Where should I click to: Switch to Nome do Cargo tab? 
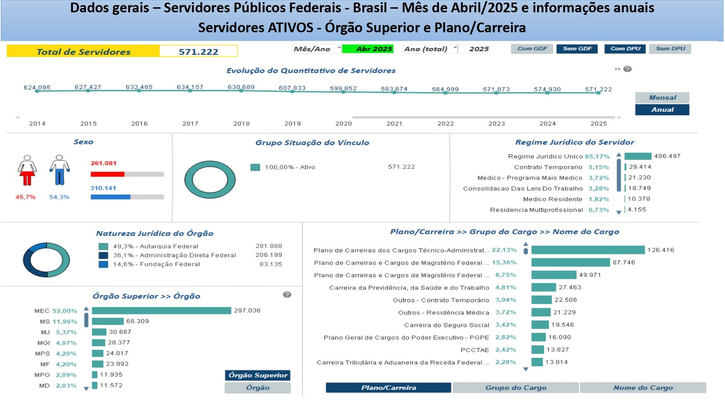tap(643, 388)
